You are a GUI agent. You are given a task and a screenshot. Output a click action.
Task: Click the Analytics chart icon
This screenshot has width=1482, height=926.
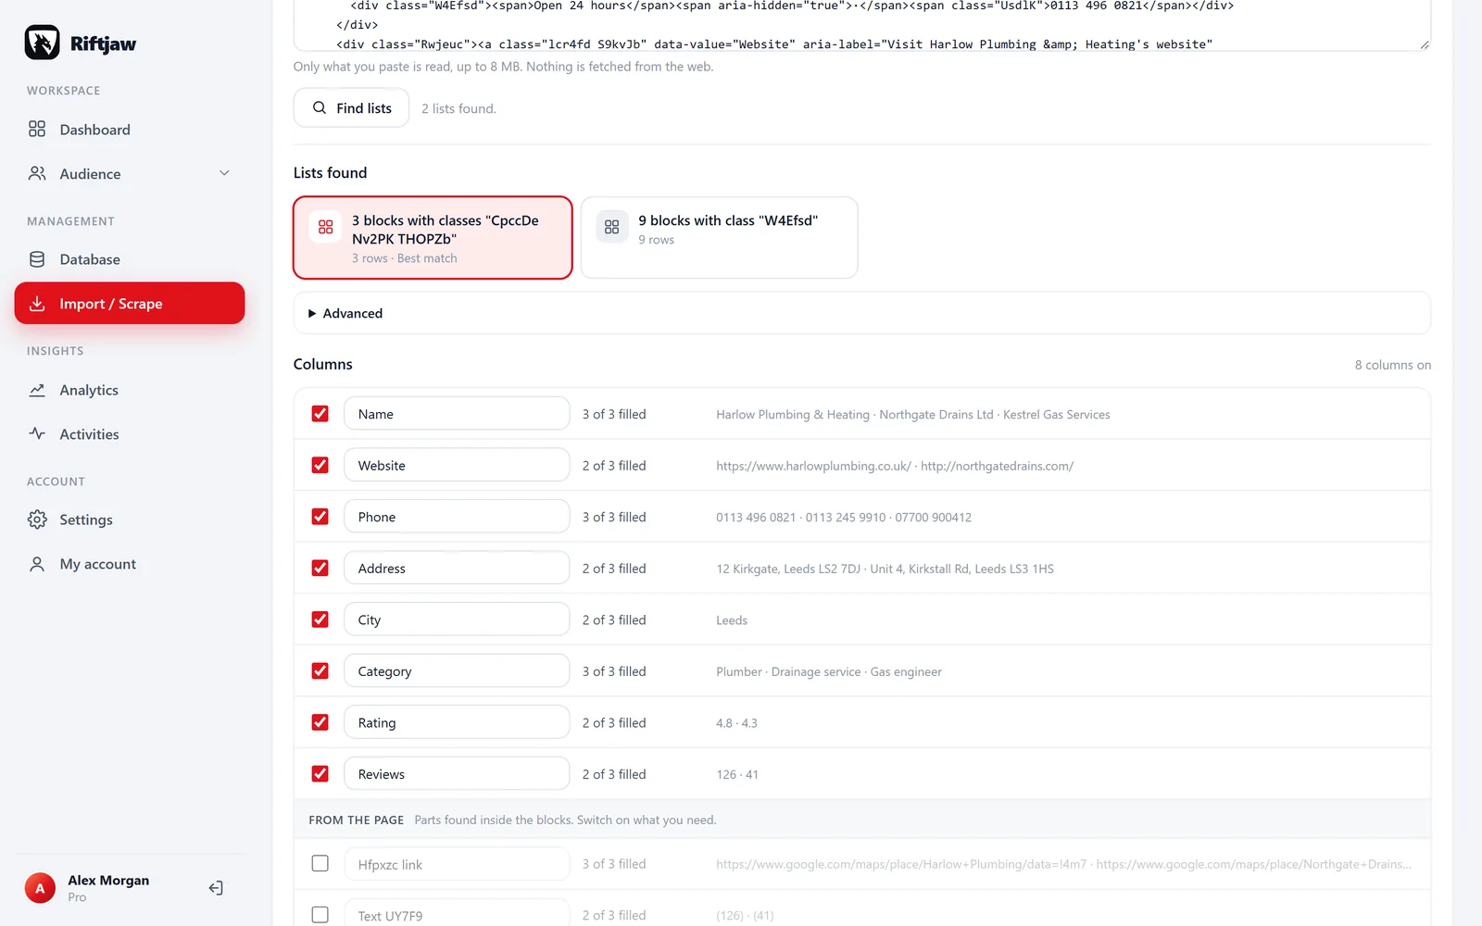click(x=37, y=390)
